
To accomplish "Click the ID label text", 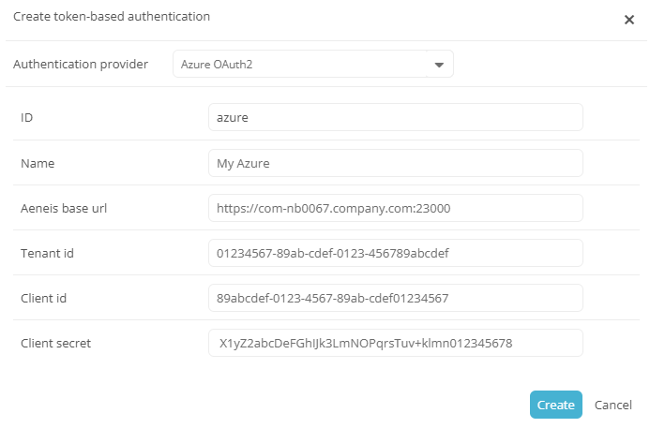I will [x=27, y=118].
